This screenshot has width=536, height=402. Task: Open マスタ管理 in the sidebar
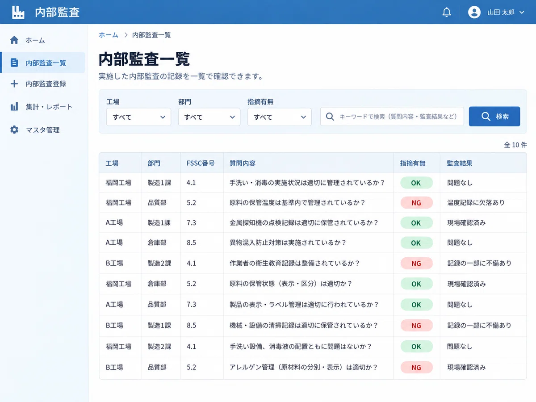pyautogui.click(x=42, y=130)
